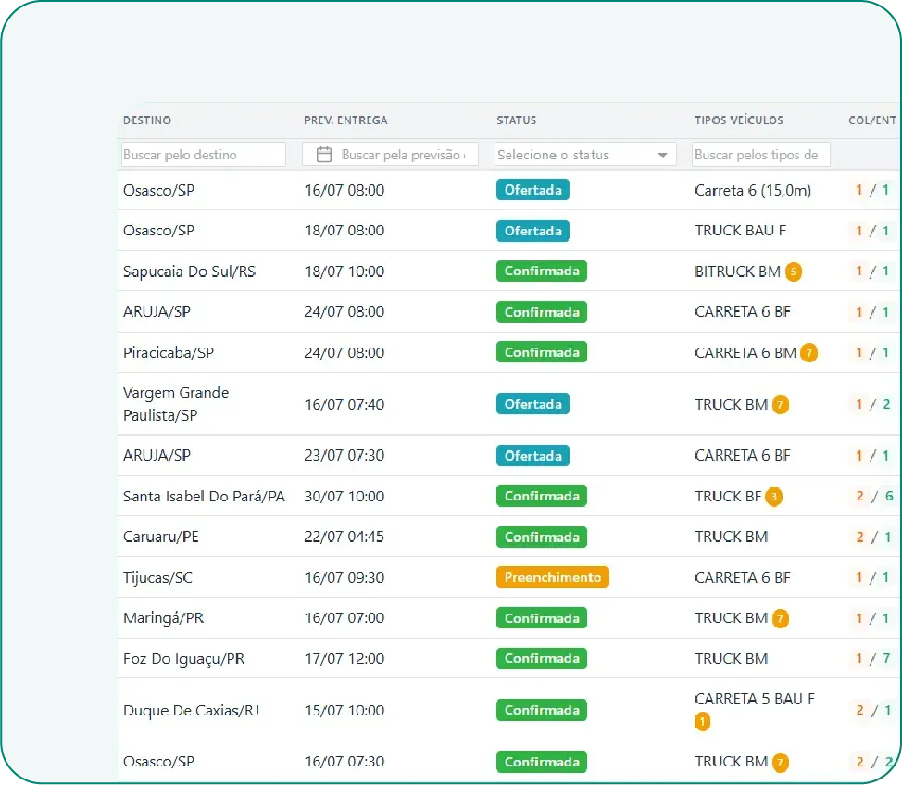Viewport: 902px width, 785px height.
Task: Click the Preenchimento status in Tijucas/SC row
Action: click(x=552, y=577)
